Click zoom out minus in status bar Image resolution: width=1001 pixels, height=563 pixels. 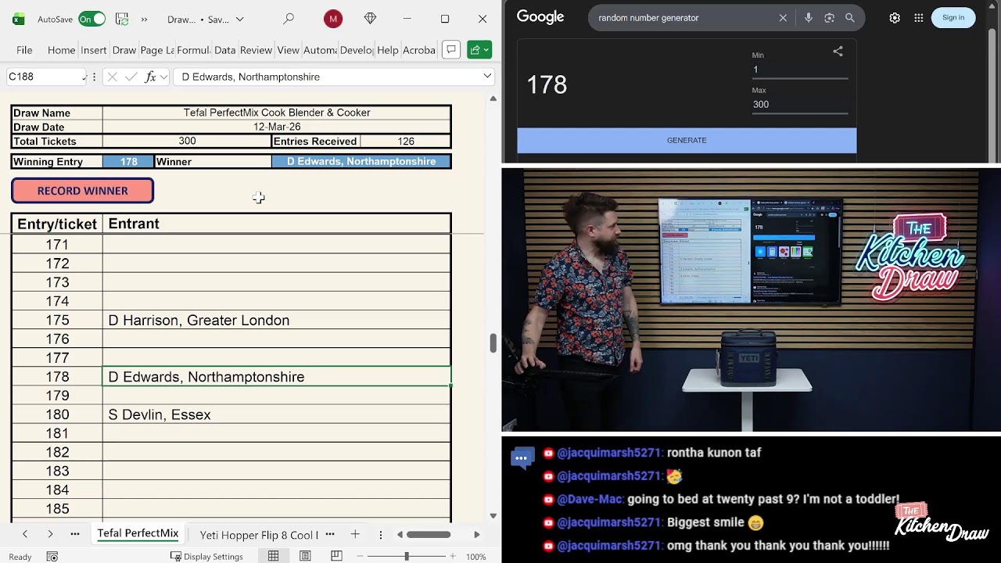(361, 557)
